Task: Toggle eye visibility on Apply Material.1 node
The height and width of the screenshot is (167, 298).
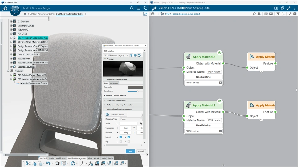Action: (x=219, y=53)
